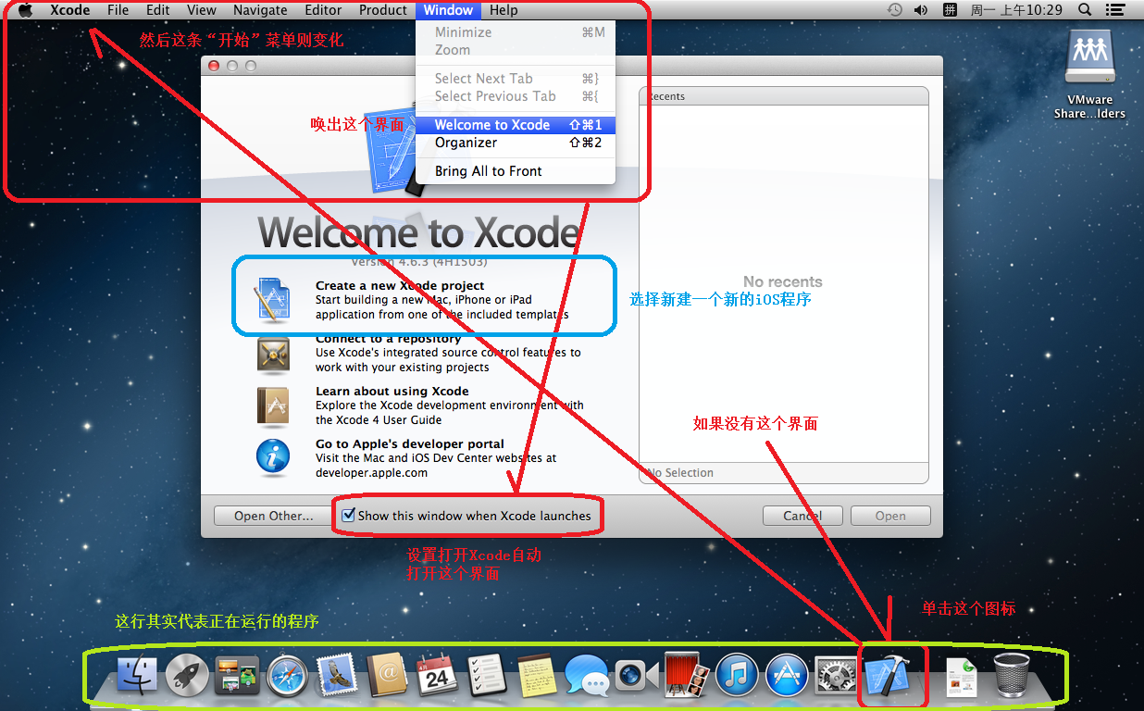
Task: Open Notification Center list icon
Action: coord(1116,10)
